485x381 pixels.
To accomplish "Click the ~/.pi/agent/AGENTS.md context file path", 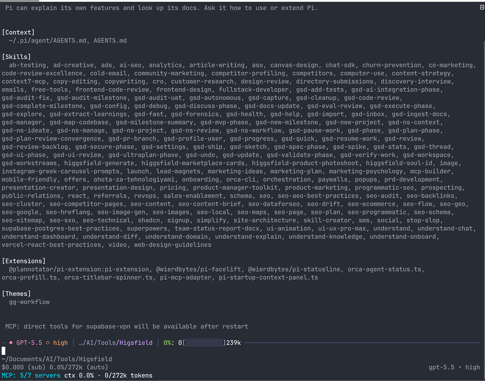I will (x=47, y=41).
